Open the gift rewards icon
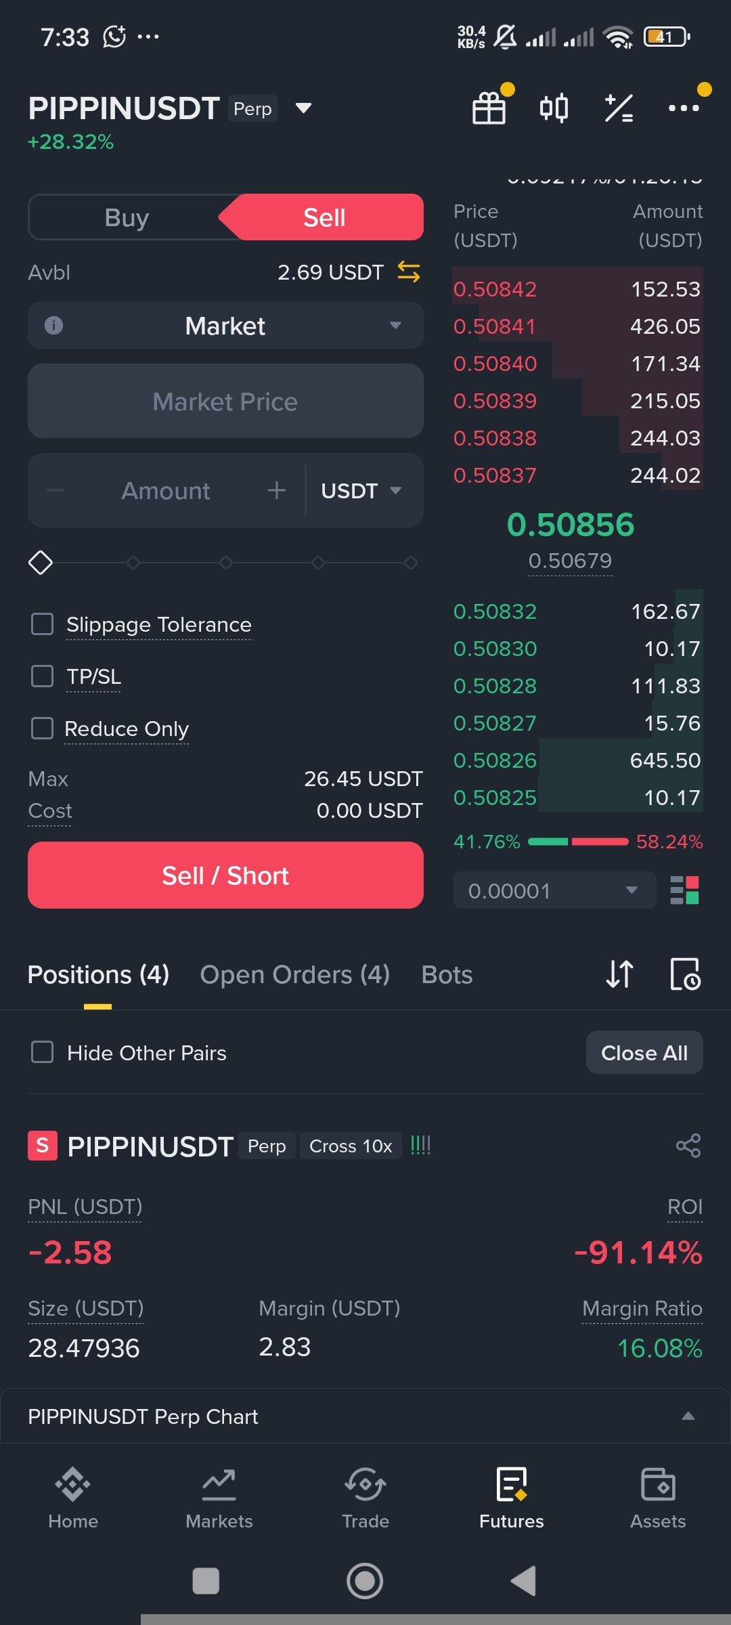Viewport: 731px width, 1625px height. 489,108
